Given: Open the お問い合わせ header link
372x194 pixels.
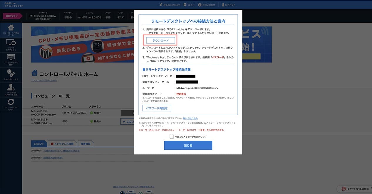Looking at the screenshot, I should point(207,5).
